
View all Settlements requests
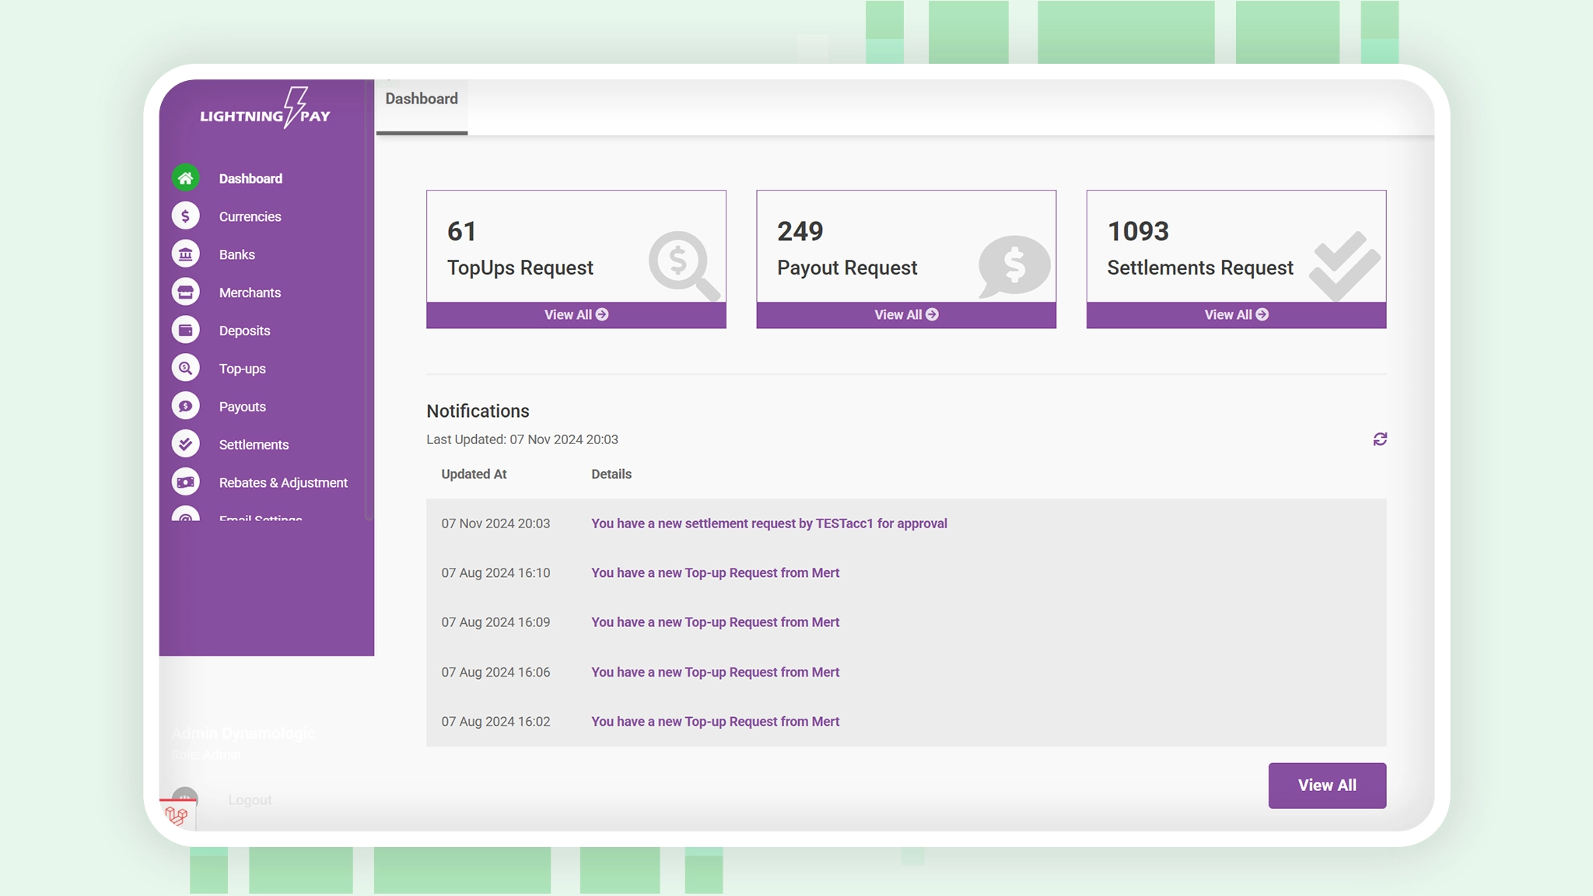(x=1236, y=315)
